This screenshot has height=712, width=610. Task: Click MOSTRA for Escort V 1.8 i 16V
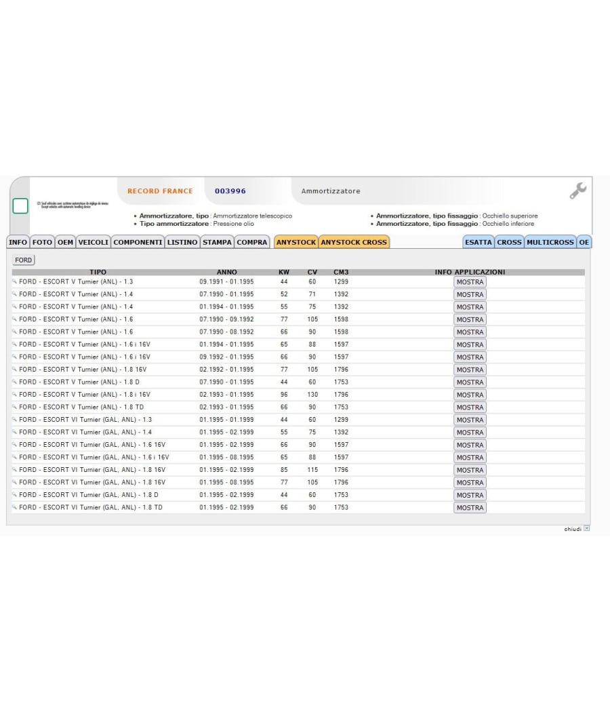pyautogui.click(x=470, y=395)
